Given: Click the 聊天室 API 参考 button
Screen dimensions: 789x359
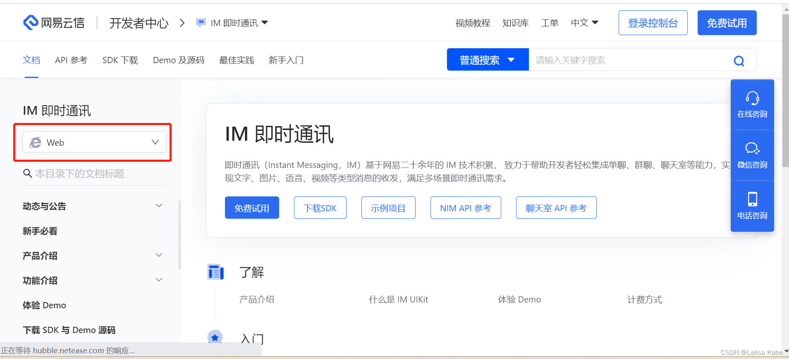Looking at the screenshot, I should (556, 208).
